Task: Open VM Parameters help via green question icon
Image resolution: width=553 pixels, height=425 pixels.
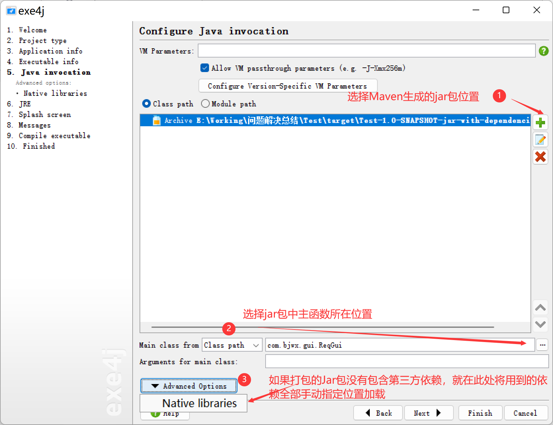Action: click(x=543, y=51)
